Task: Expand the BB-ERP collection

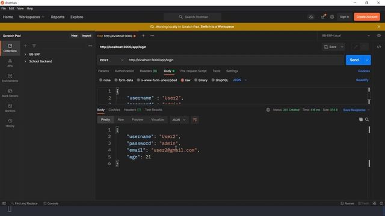Action: click(25, 55)
